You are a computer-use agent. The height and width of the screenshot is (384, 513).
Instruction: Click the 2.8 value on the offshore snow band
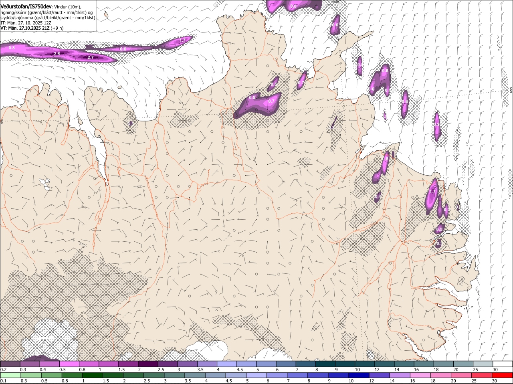point(57,53)
